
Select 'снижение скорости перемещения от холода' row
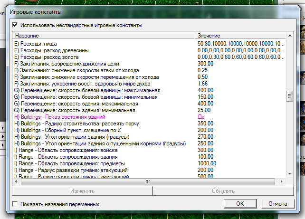pyautogui.click(x=149, y=77)
